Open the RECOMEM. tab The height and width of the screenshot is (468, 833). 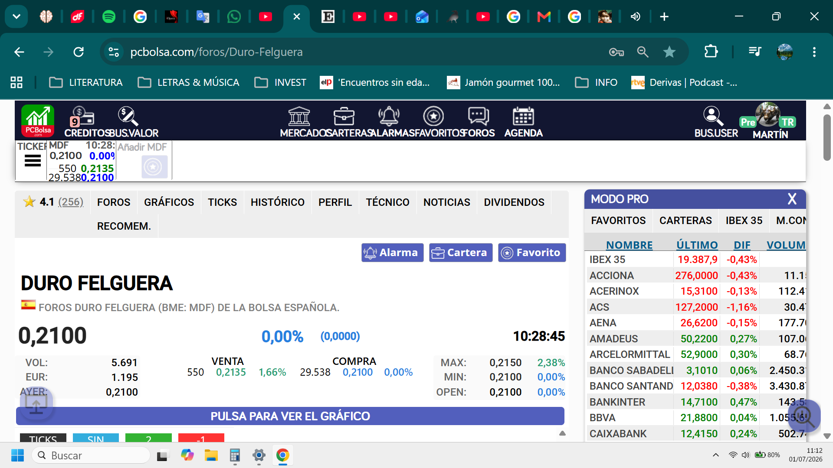point(124,226)
